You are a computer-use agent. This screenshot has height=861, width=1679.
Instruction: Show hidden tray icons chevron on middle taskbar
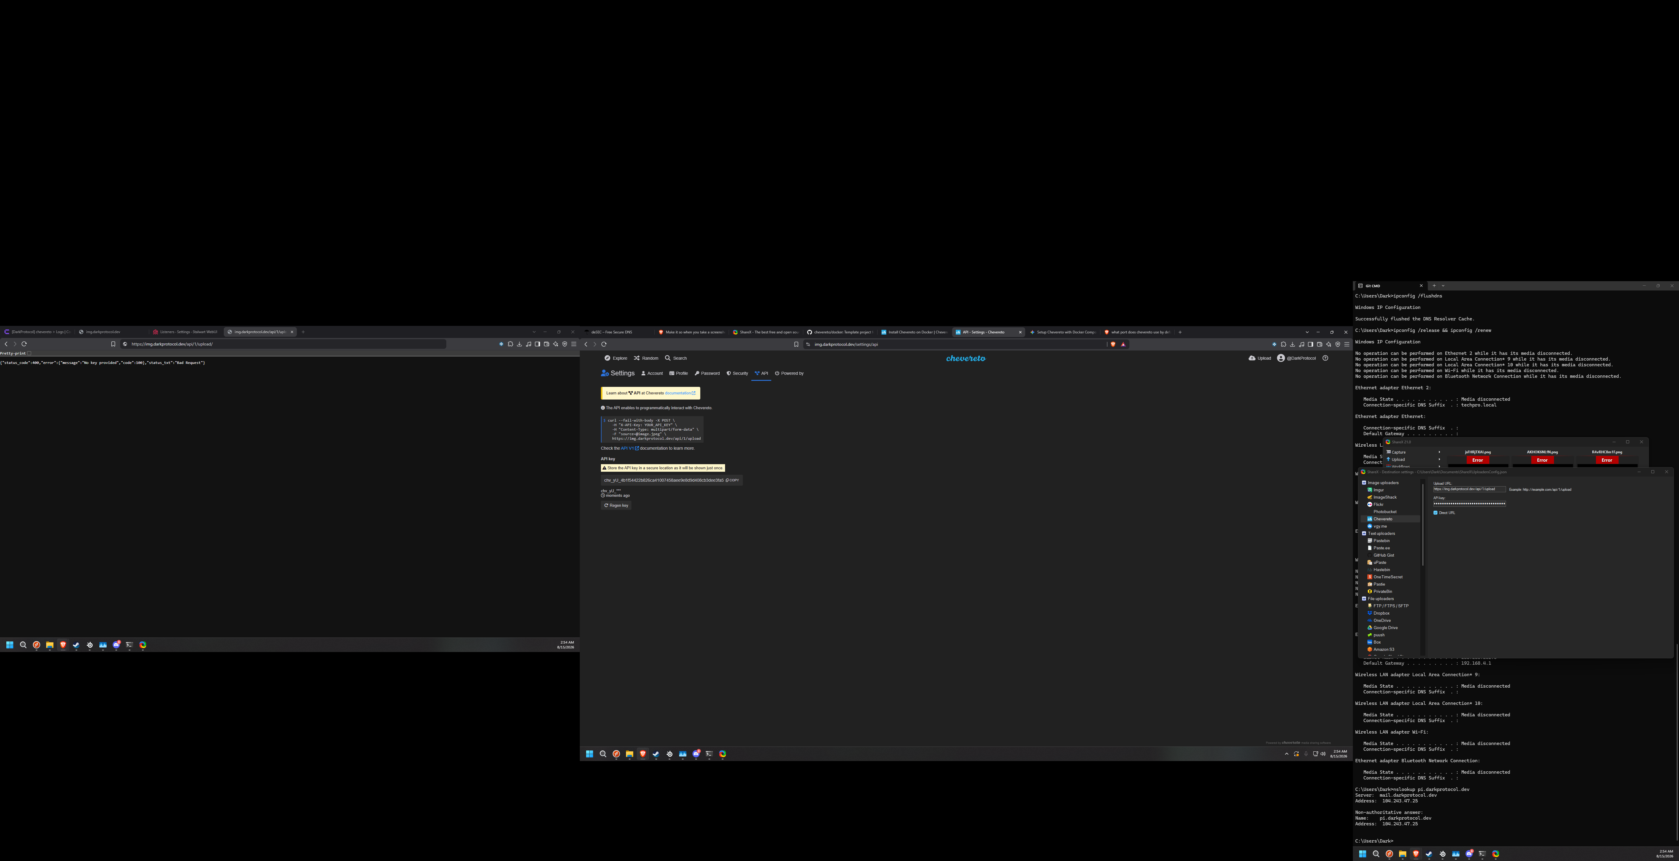[x=1287, y=754]
